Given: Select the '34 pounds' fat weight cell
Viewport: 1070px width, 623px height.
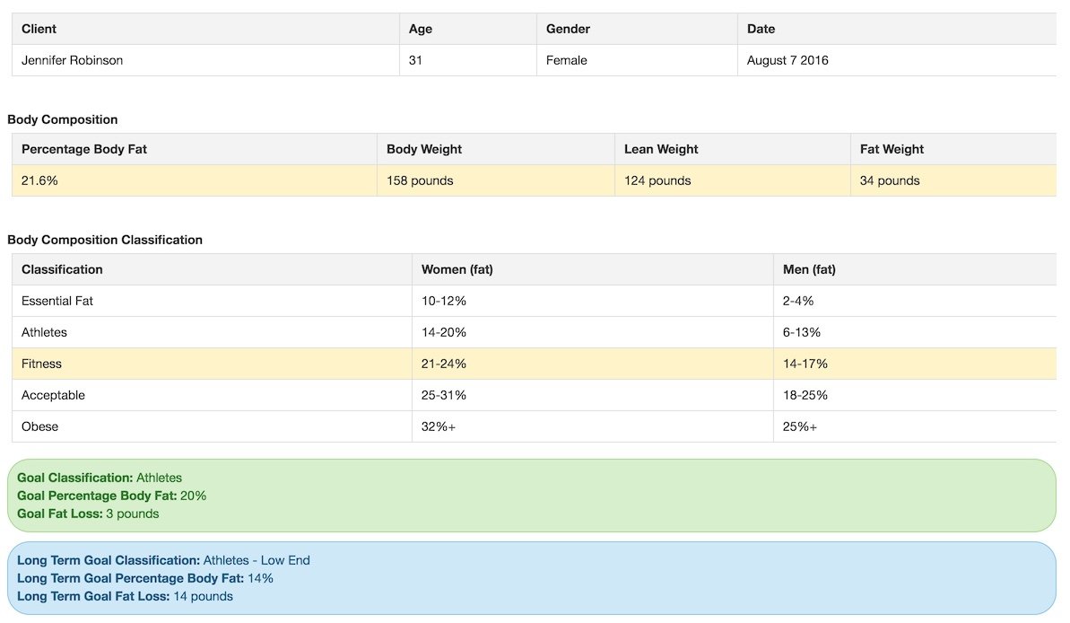Looking at the screenshot, I should tap(953, 180).
